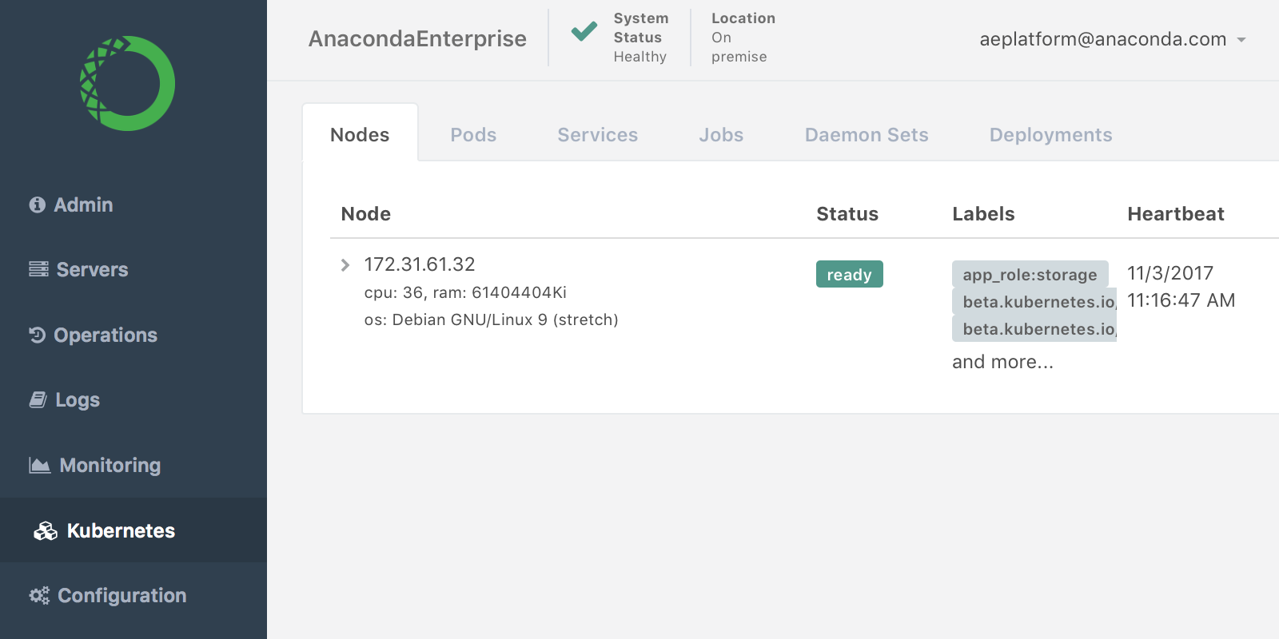Image resolution: width=1279 pixels, height=639 pixels.
Task: Click the green 'ready' status badge
Action: click(849, 274)
